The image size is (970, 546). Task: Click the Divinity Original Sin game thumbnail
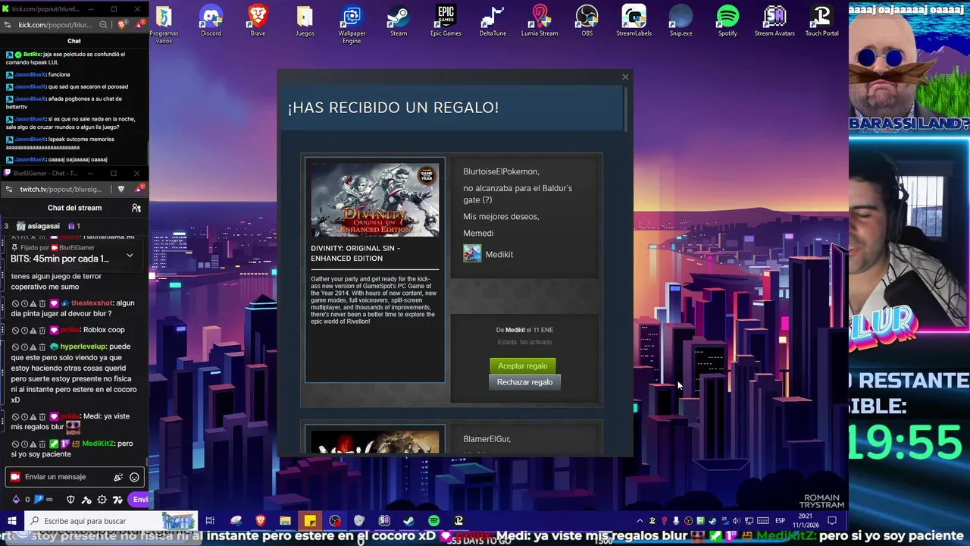click(374, 200)
